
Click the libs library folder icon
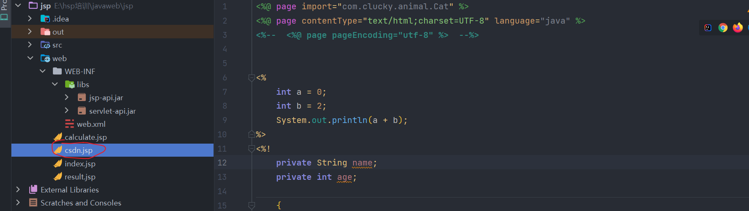[70, 84]
